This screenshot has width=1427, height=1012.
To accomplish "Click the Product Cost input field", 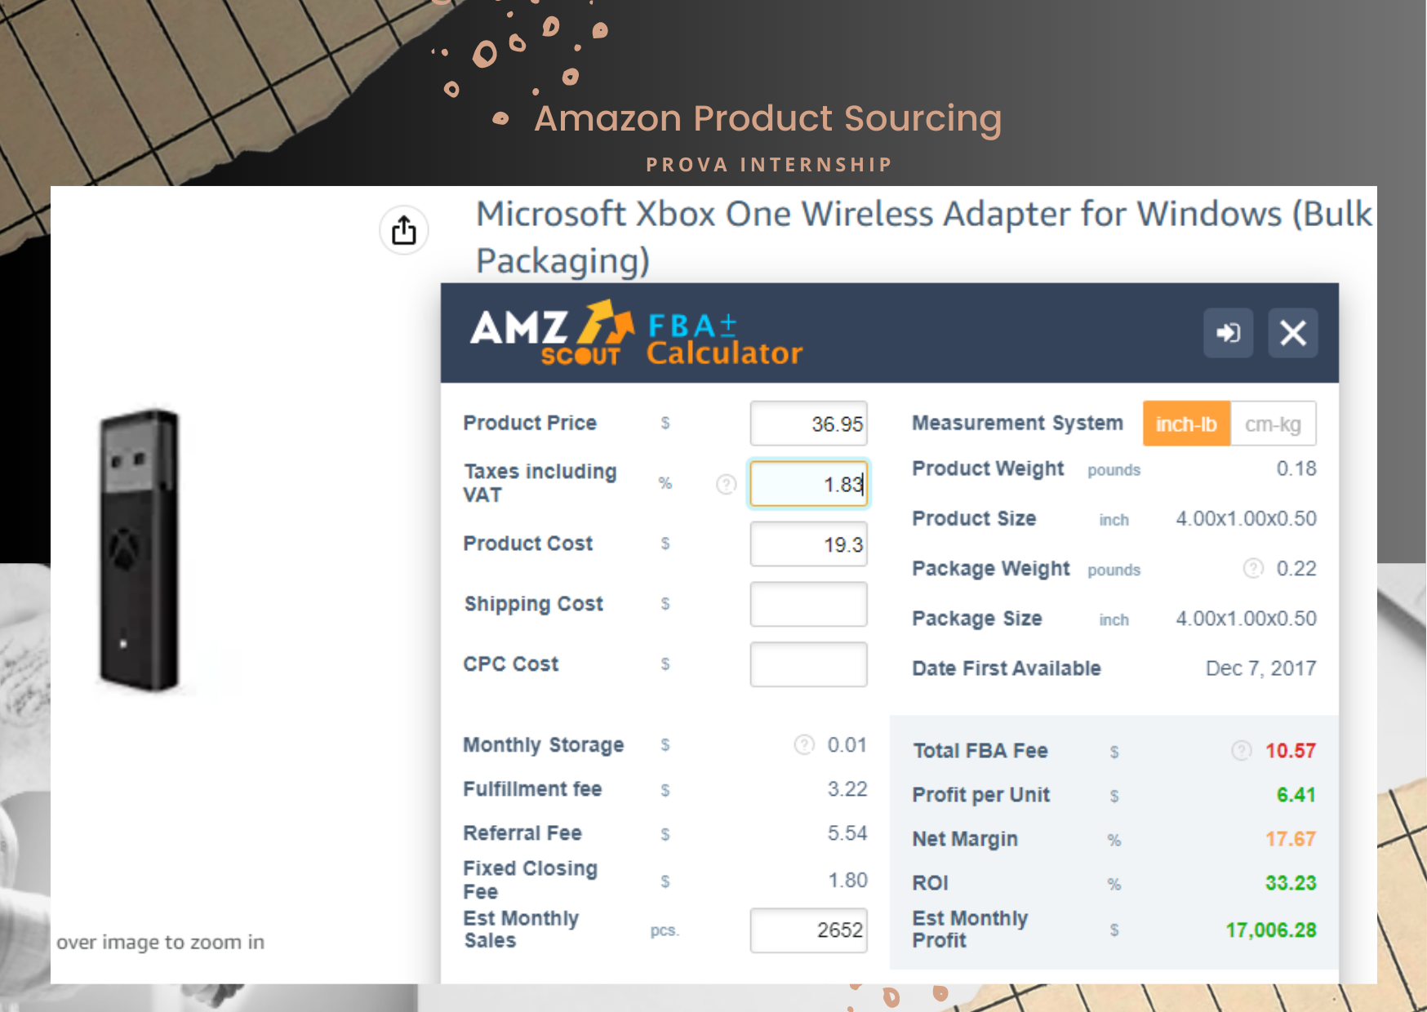I will coord(808,544).
